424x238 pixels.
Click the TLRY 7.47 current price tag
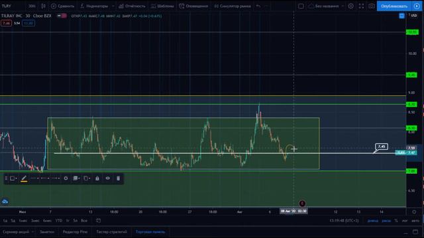click(x=405, y=153)
